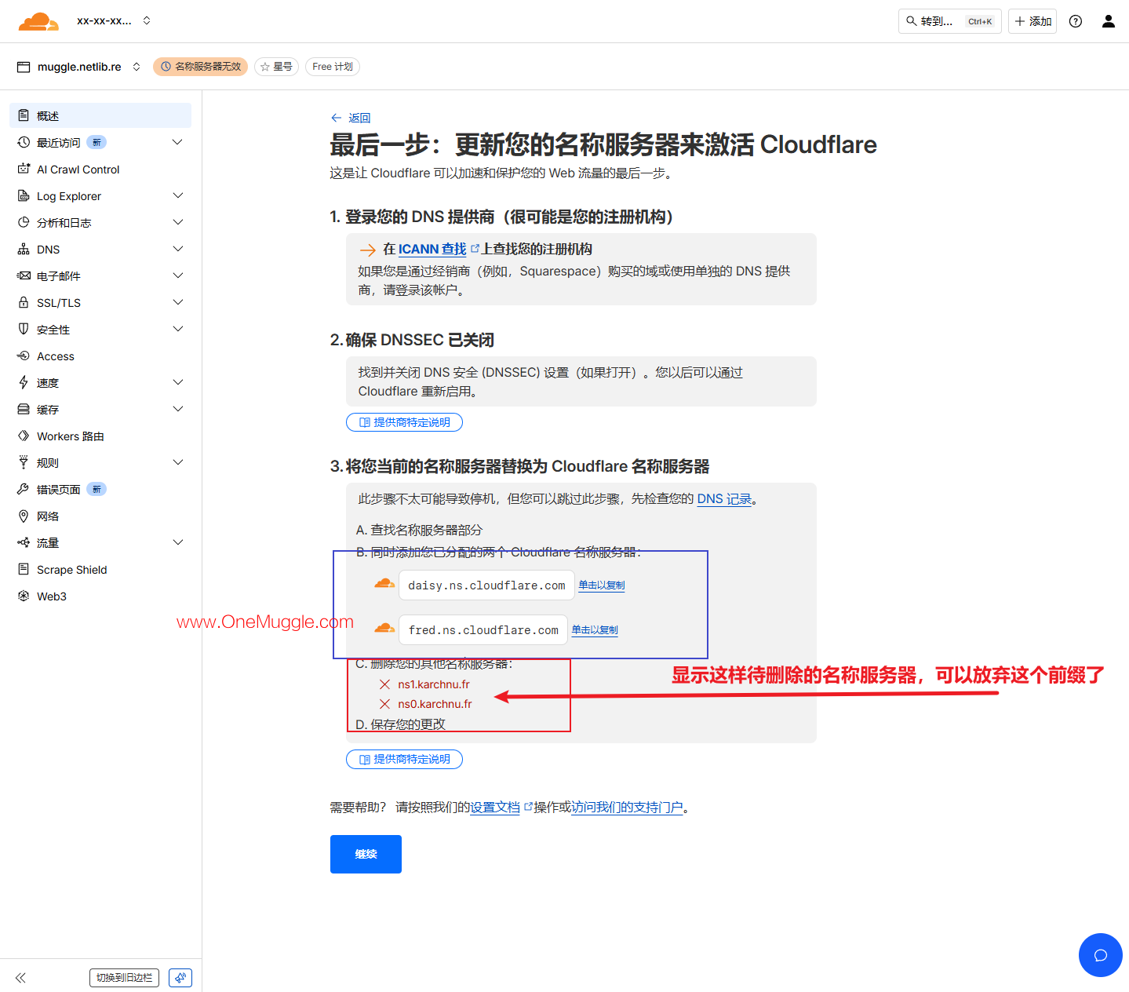Screen dimensions: 1129x992
Task: Open the Access menu item
Action: (x=100, y=356)
